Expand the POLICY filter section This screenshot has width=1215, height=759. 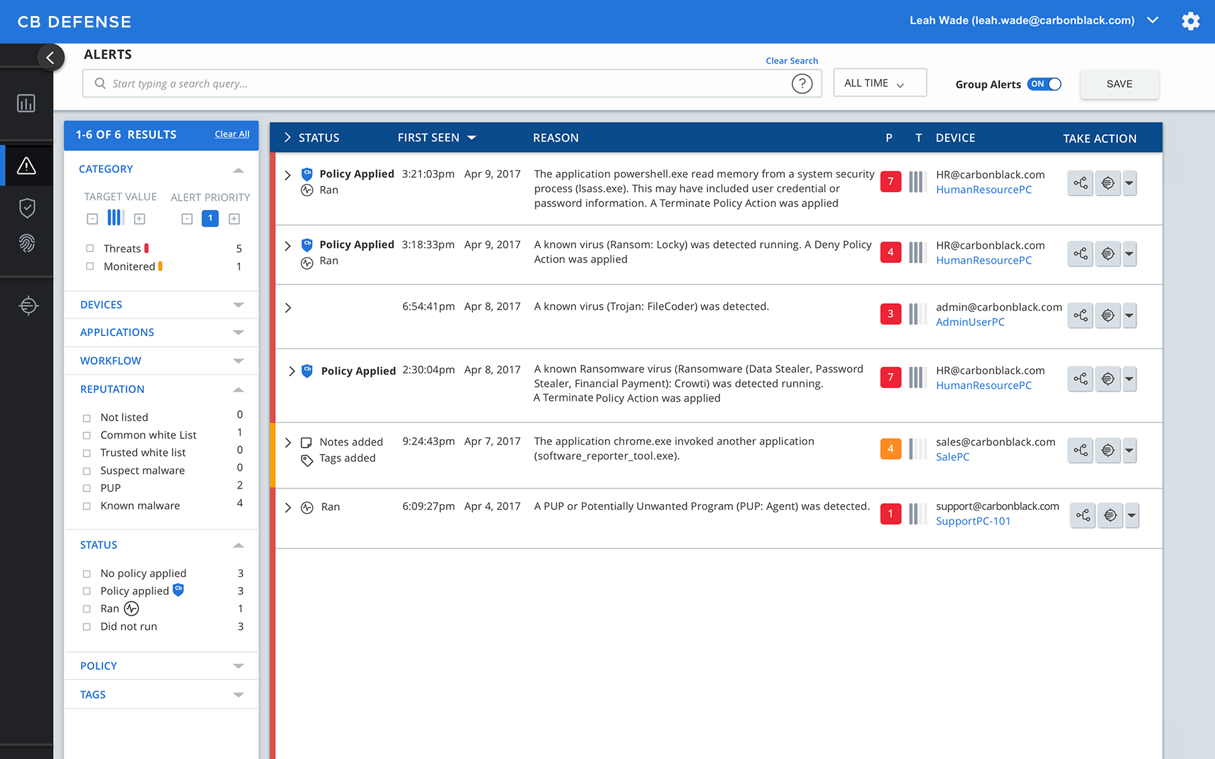tap(238, 666)
